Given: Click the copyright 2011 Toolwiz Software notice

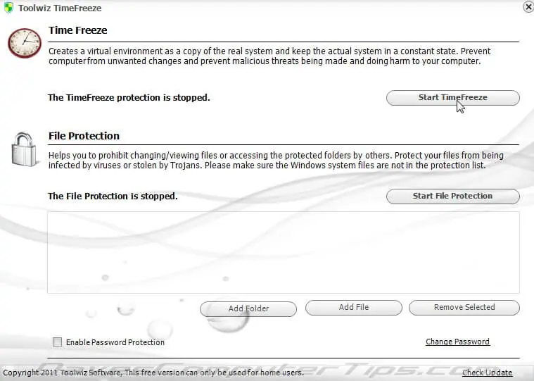Looking at the screenshot, I should click(x=153, y=373).
